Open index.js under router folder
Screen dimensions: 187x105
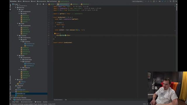[x=22, y=82]
